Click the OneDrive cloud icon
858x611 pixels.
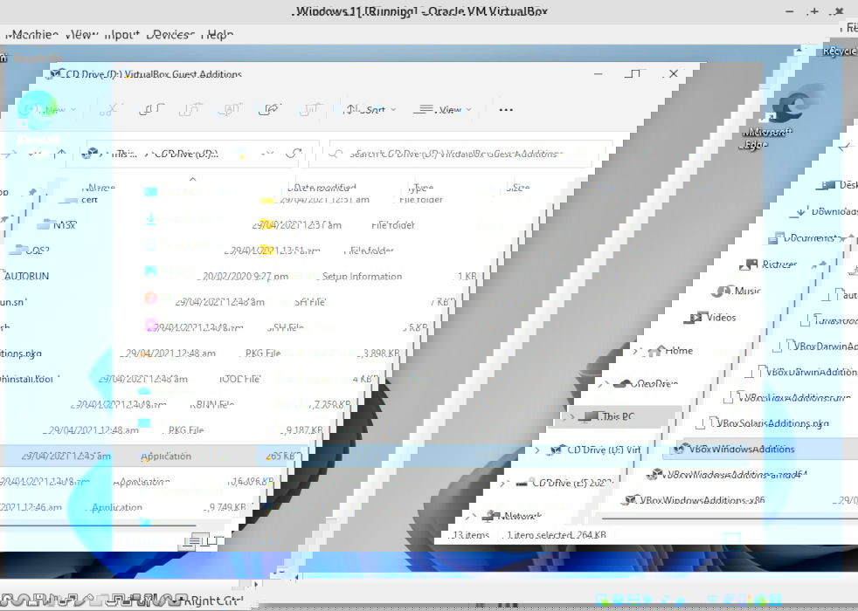pyautogui.click(x=622, y=384)
